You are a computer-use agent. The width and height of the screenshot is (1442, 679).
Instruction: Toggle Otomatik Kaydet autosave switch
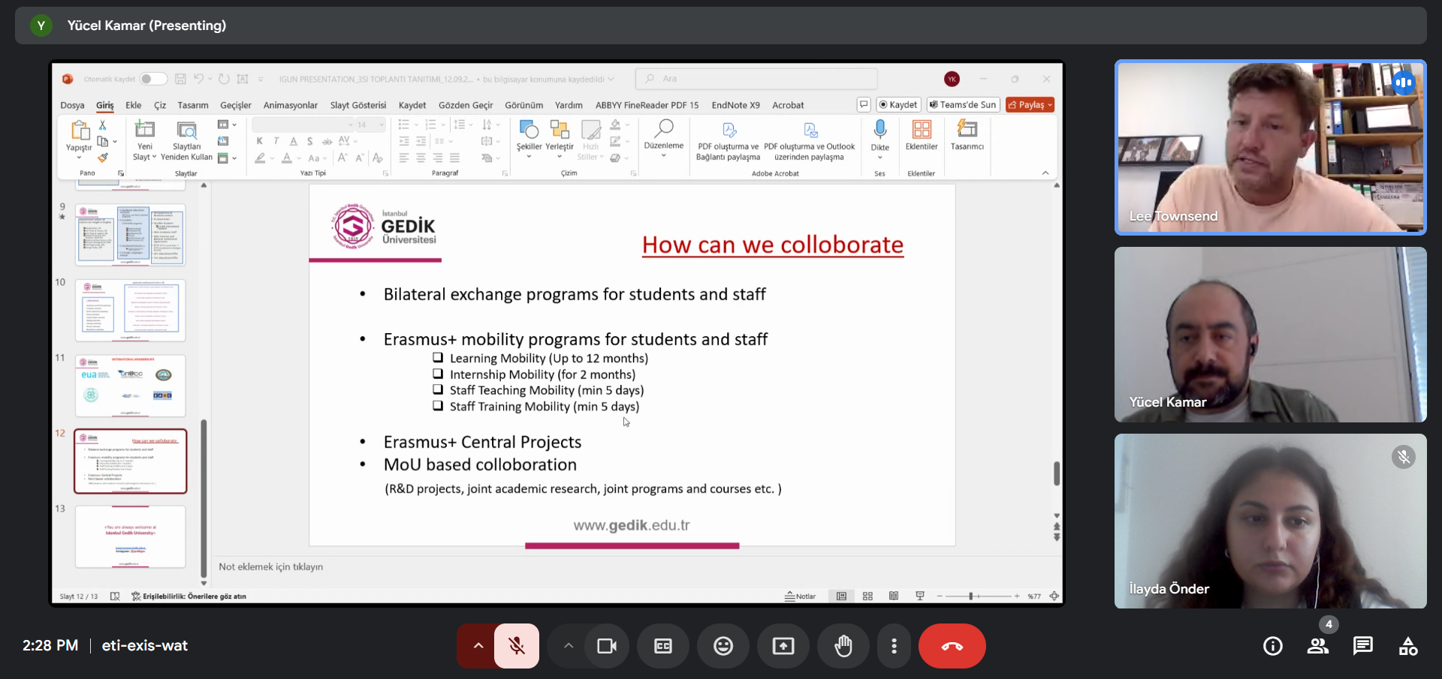(152, 79)
